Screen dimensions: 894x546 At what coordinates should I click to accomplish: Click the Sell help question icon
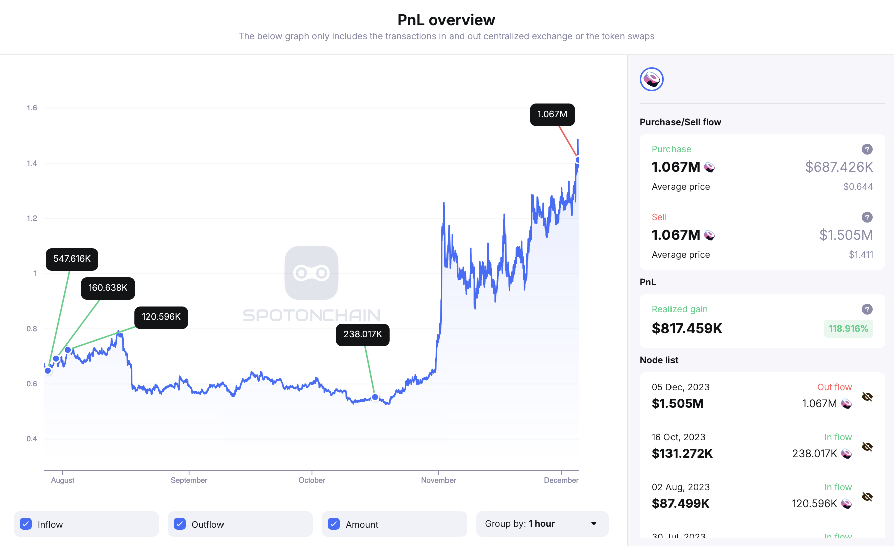pos(867,217)
